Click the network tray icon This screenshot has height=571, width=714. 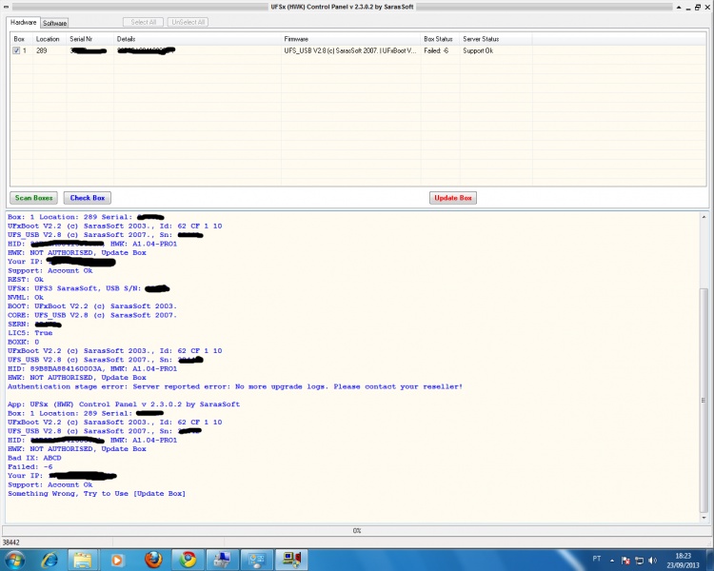pos(639,561)
